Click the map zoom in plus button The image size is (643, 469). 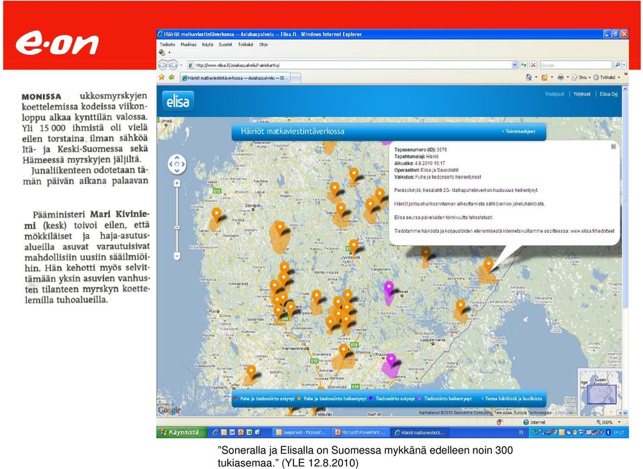coord(177,183)
